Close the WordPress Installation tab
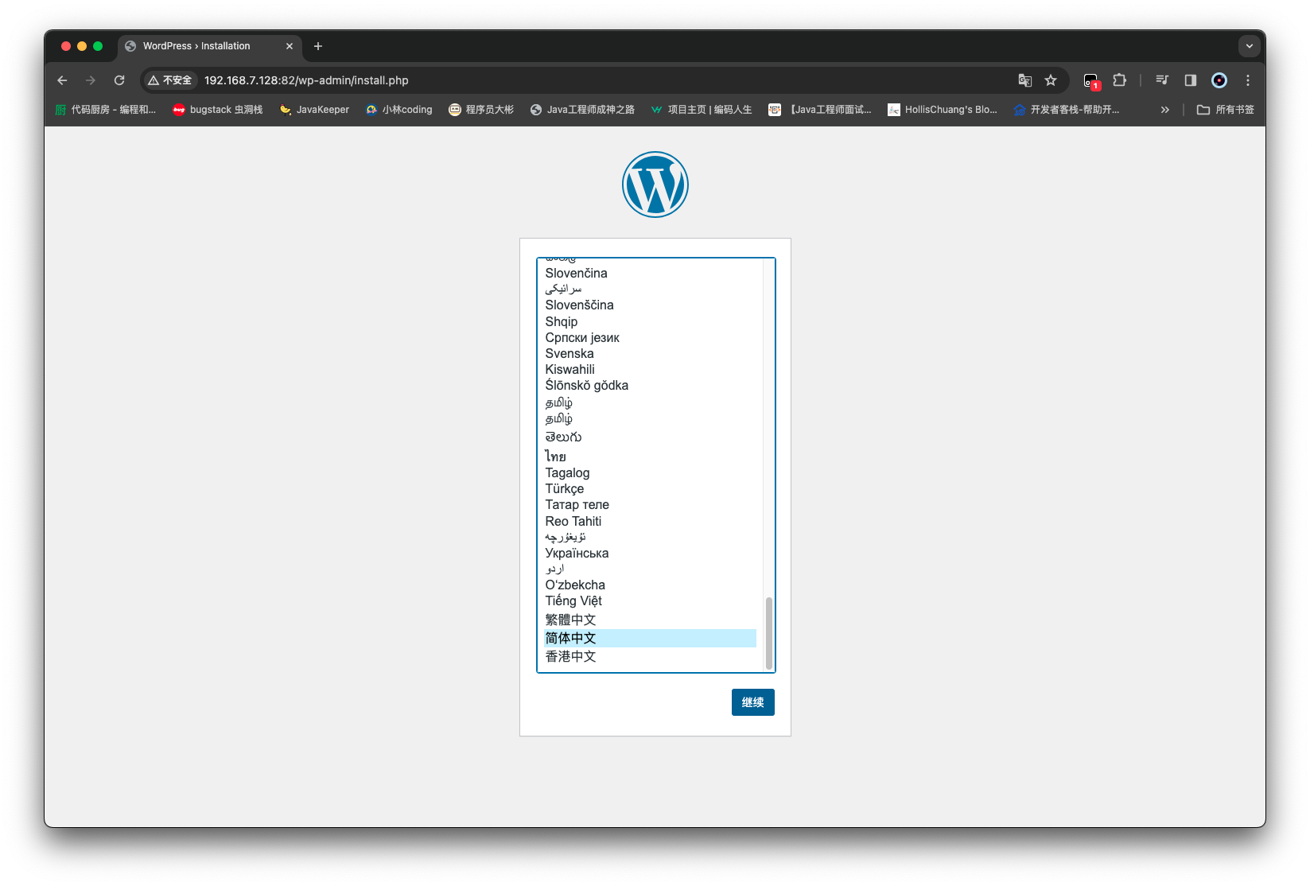This screenshot has width=1310, height=886. pyautogui.click(x=290, y=46)
